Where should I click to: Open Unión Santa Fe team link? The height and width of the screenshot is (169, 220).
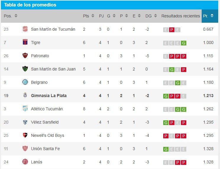(45, 149)
